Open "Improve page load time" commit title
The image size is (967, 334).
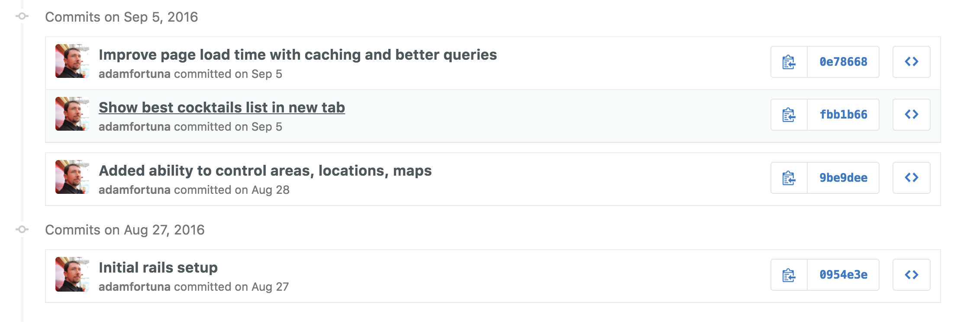click(x=297, y=55)
